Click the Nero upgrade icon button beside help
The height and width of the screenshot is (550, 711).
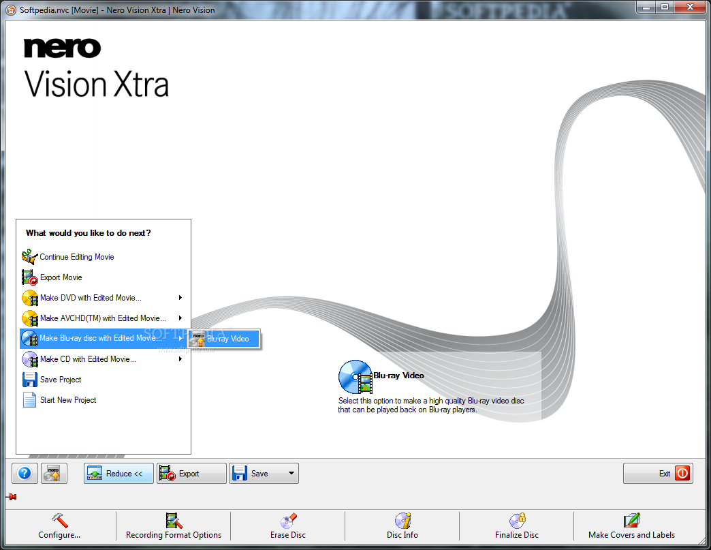pos(54,473)
